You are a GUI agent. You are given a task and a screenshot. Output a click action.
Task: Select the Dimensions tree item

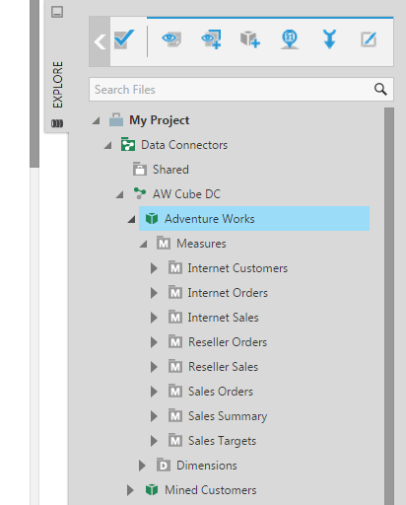point(207,466)
